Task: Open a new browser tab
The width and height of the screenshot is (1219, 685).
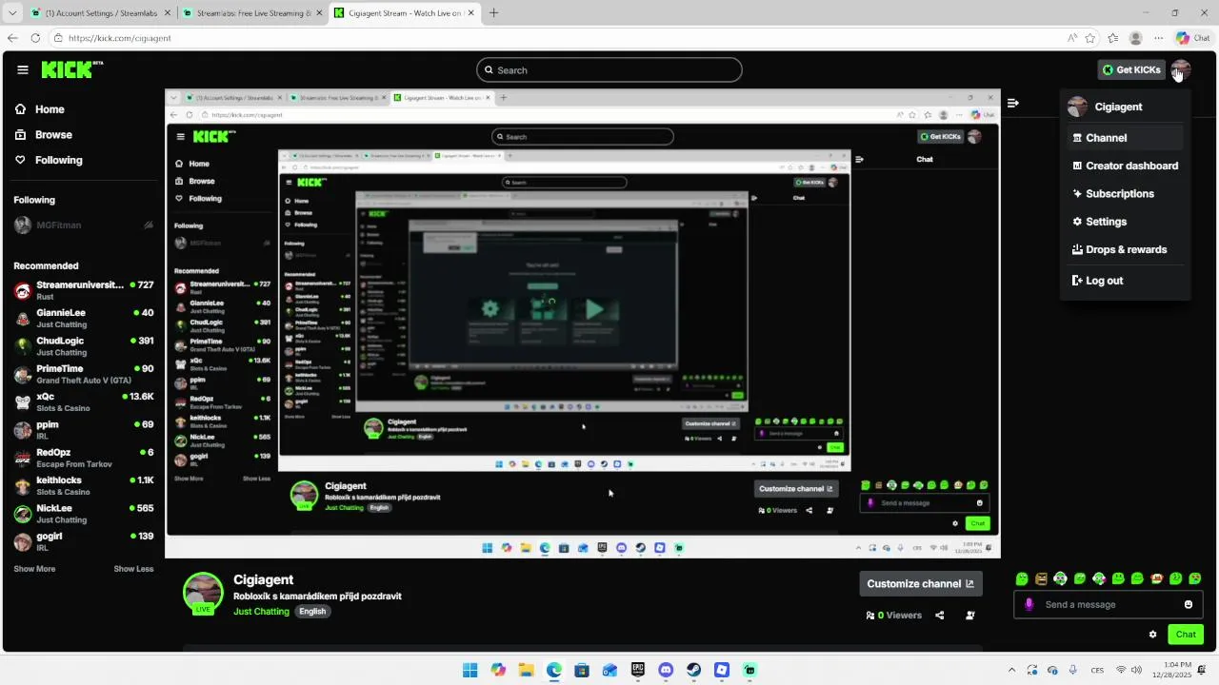Action: point(493,13)
